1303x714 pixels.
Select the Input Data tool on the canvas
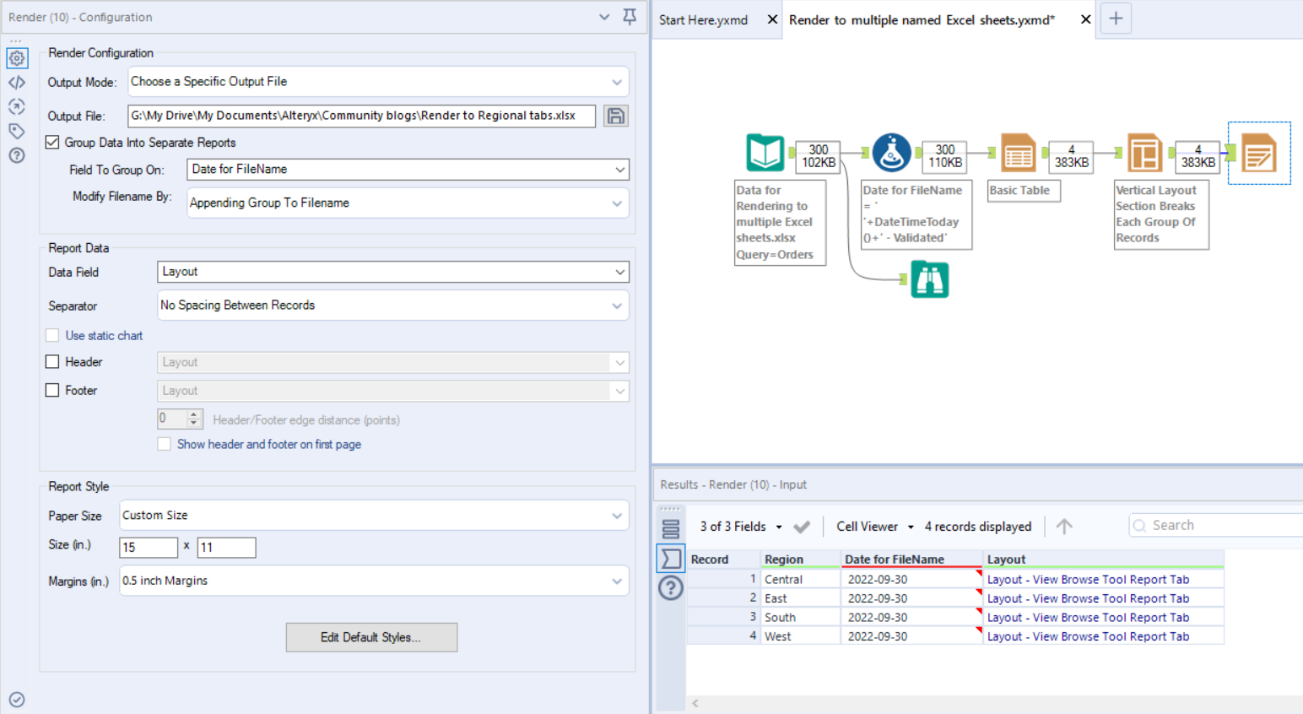(x=765, y=154)
